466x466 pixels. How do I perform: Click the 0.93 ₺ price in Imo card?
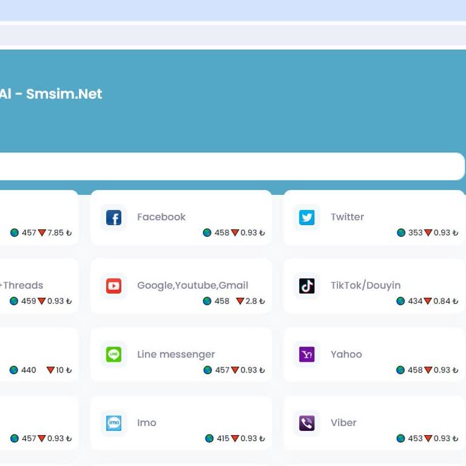tap(252, 438)
